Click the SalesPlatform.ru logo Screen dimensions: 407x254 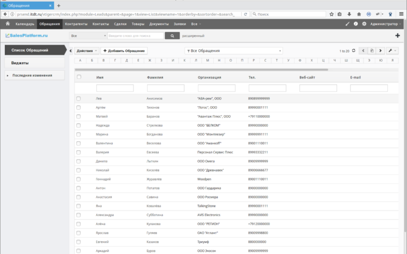coord(27,36)
